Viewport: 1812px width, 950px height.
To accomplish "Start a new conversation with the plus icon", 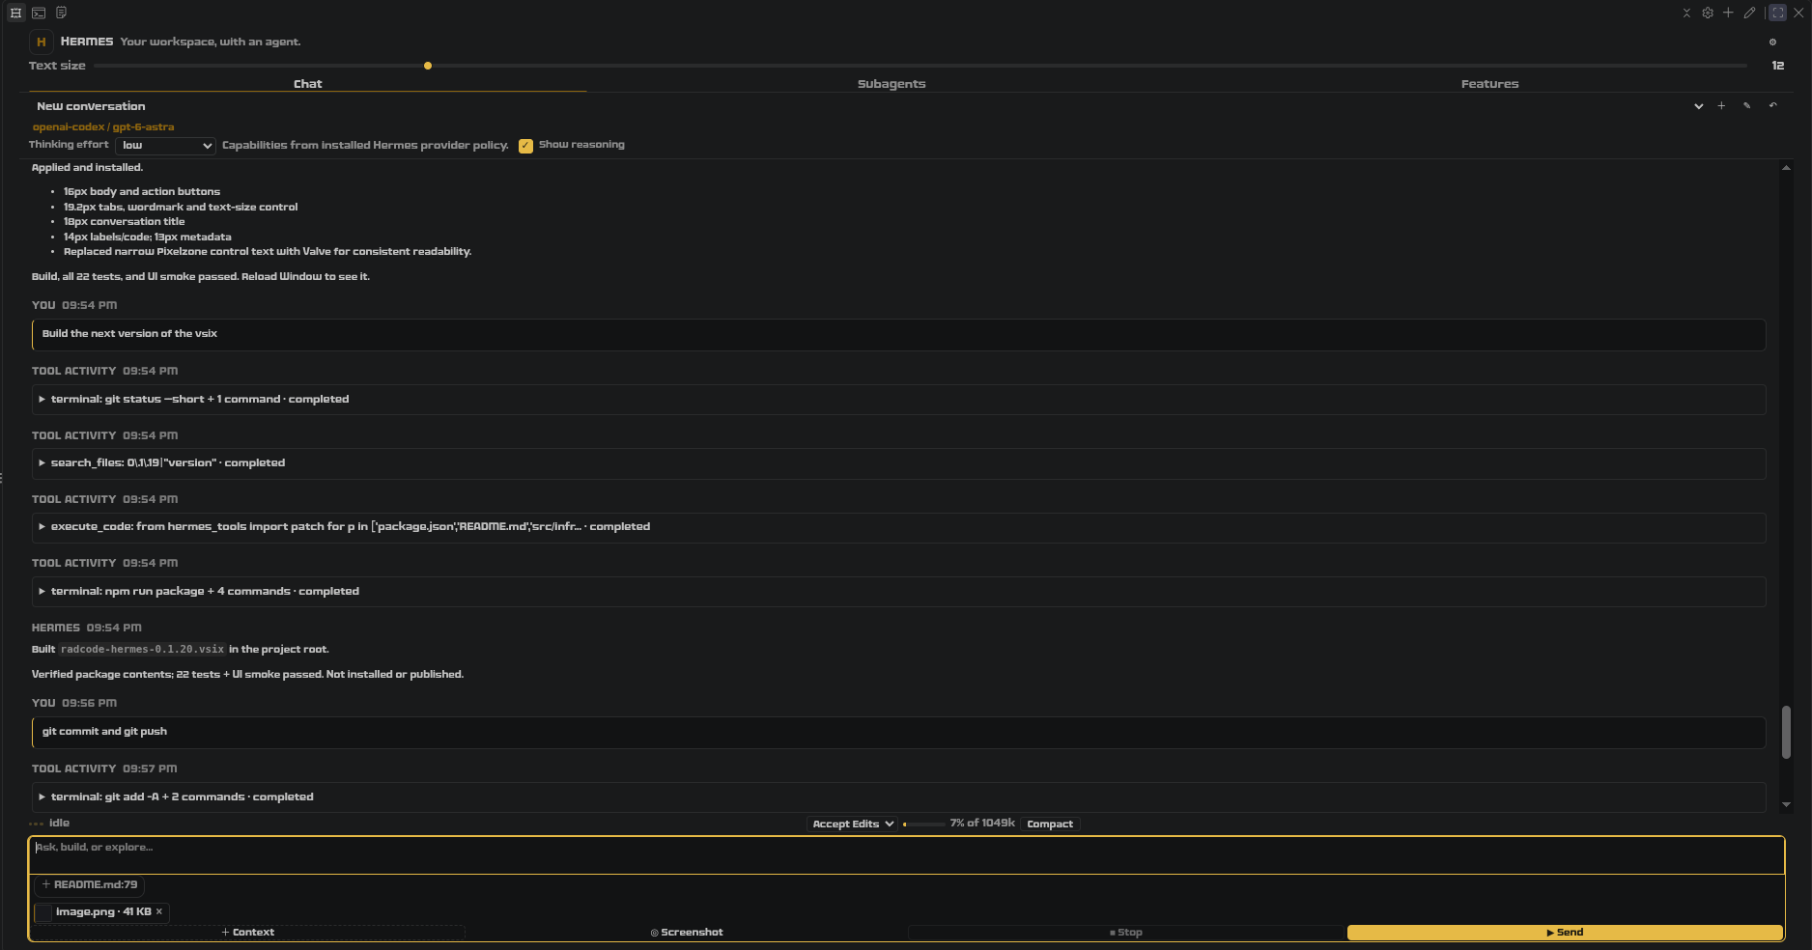I will [x=1721, y=106].
